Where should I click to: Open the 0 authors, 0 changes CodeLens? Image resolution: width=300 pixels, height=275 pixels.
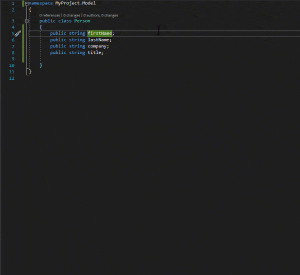click(x=100, y=15)
